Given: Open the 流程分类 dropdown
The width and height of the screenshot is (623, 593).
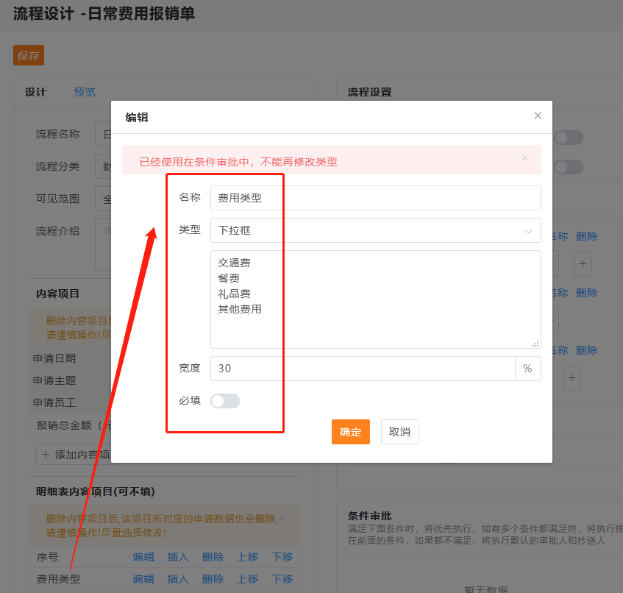Looking at the screenshot, I should 103,166.
